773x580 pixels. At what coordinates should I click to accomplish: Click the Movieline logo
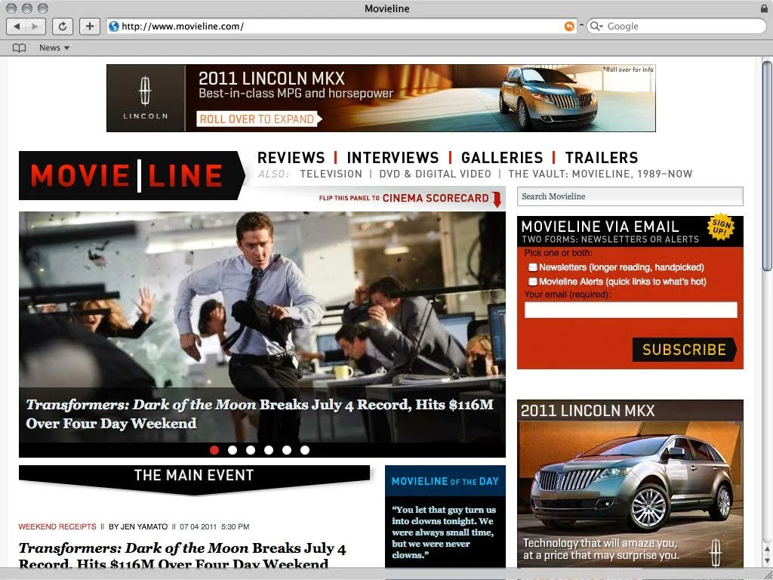tap(131, 175)
